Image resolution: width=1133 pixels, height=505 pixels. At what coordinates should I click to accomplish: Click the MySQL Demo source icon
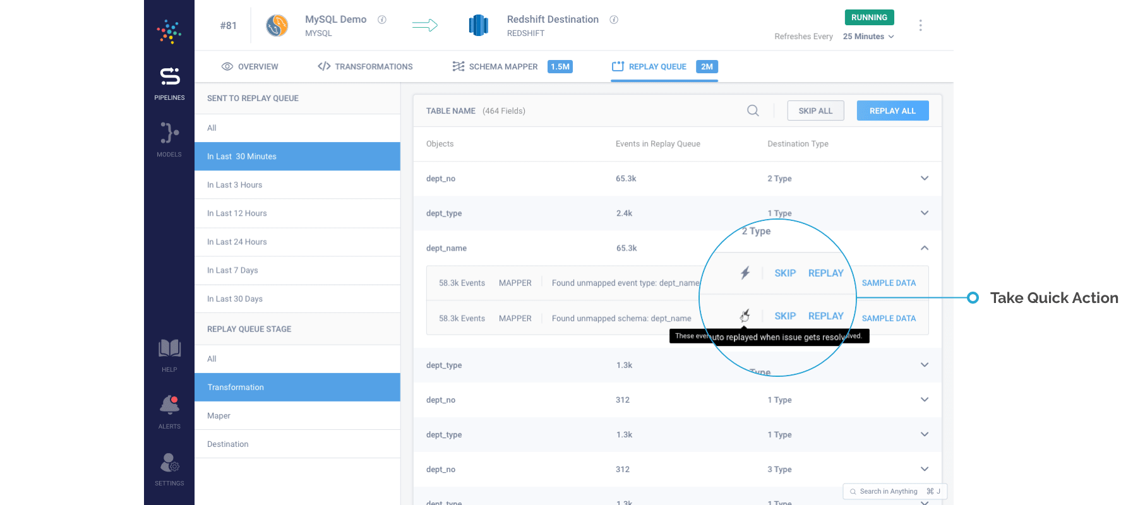click(277, 25)
